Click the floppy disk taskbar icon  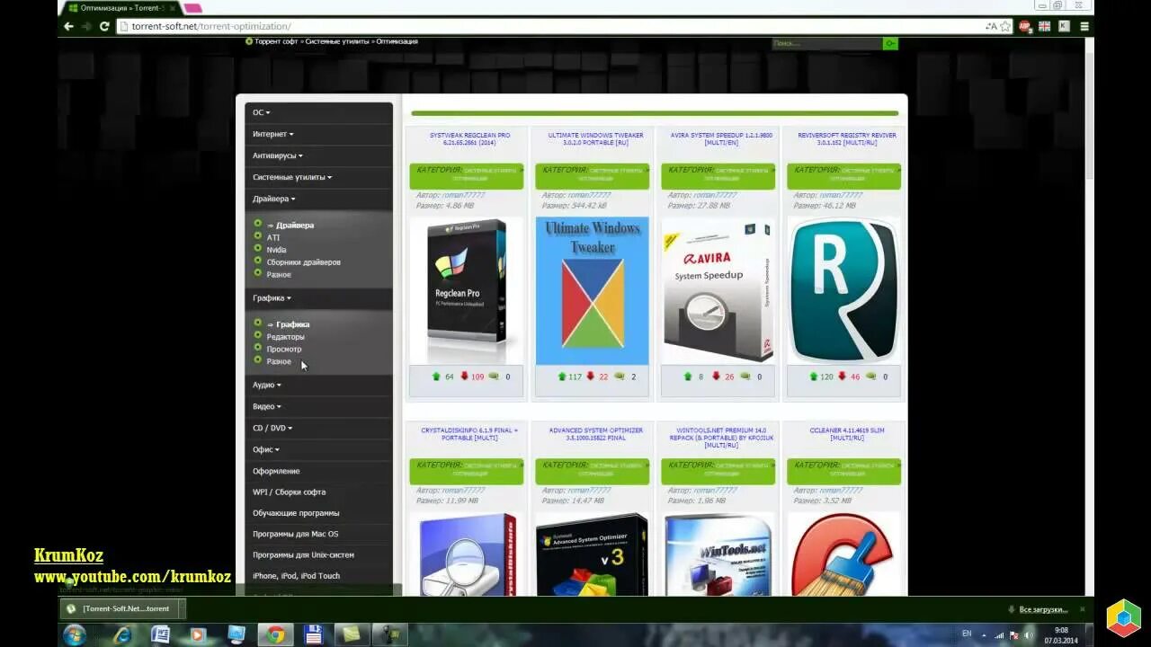pos(313,634)
